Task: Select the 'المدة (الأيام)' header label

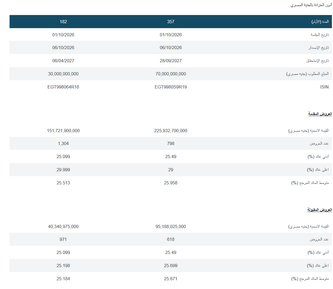Action: point(320,22)
